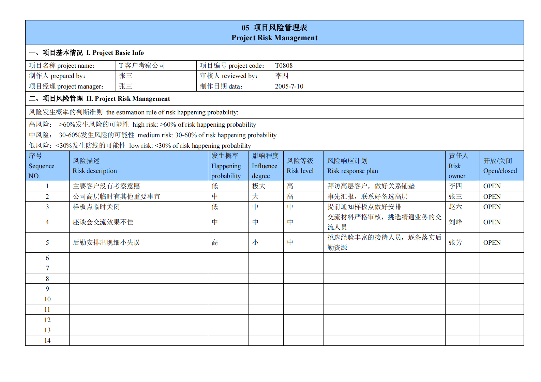Click sequence number '10'
This screenshot has width=541, height=382.
click(47, 299)
